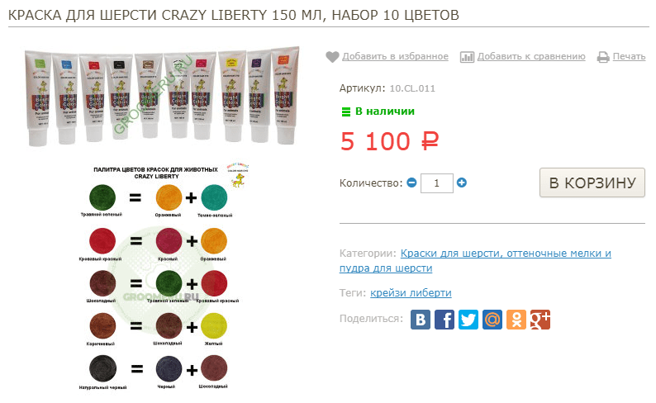Click the heart favorites icon

coord(332,56)
